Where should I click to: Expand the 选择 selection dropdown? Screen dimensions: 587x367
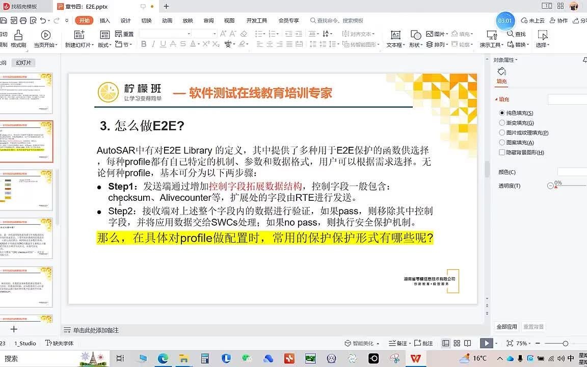[x=542, y=44]
